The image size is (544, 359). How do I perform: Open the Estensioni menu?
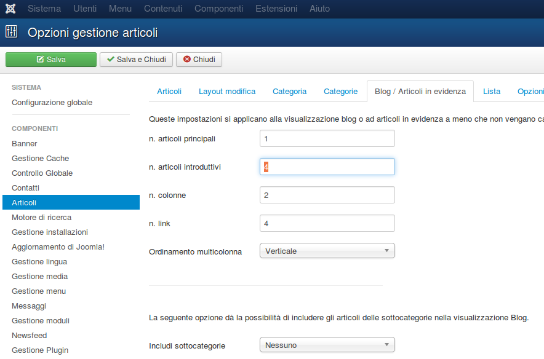[276, 9]
